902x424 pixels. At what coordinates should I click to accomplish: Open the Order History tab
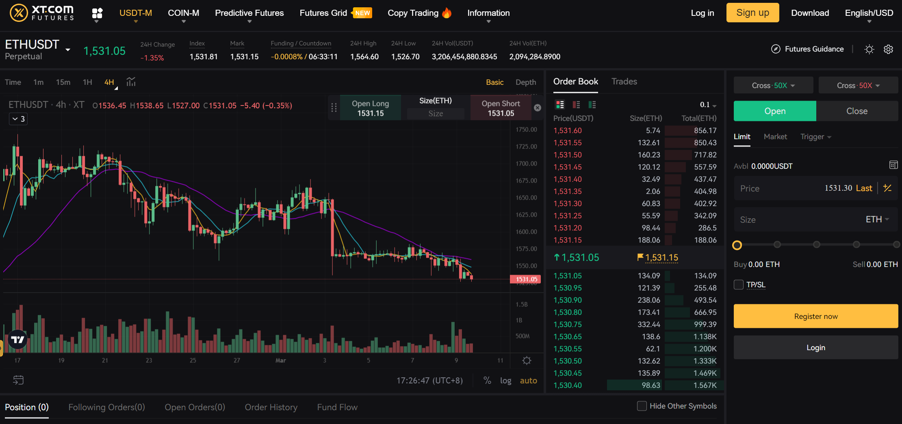coord(271,407)
